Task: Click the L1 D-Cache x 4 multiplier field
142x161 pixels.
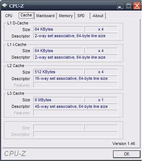Action: (x=101, y=29)
